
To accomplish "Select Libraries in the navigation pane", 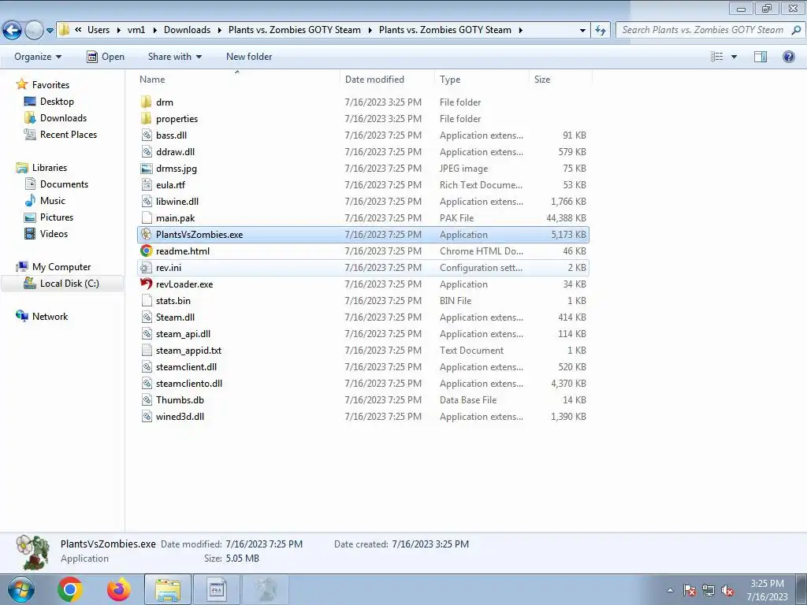I will [50, 168].
